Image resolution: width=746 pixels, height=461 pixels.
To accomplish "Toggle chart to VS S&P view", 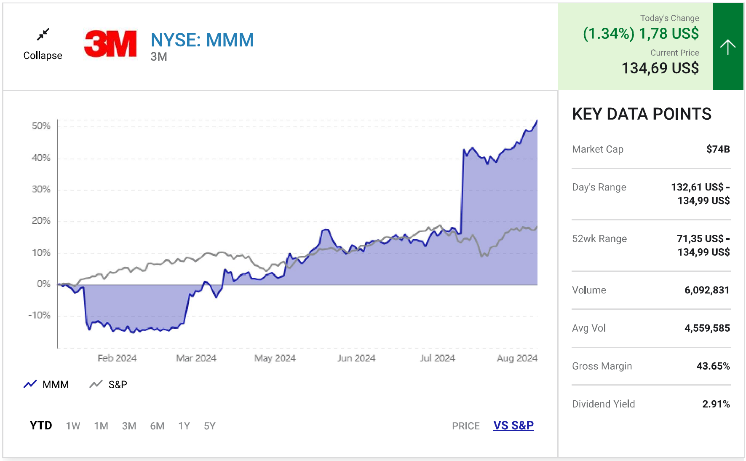I will pos(513,426).
